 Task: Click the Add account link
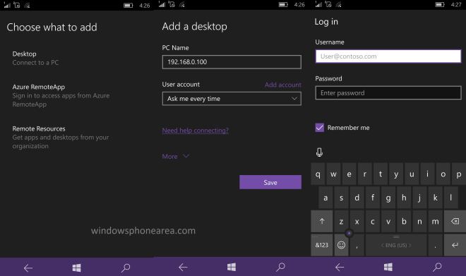(x=282, y=85)
